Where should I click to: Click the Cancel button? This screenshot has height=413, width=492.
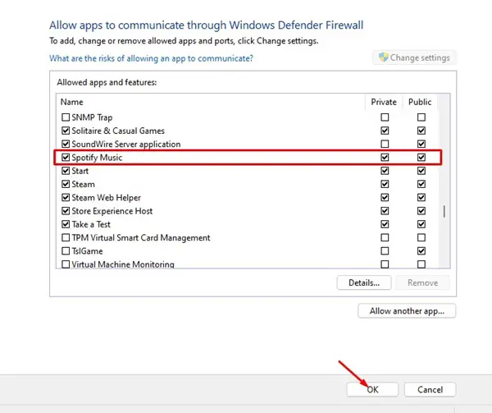point(430,389)
